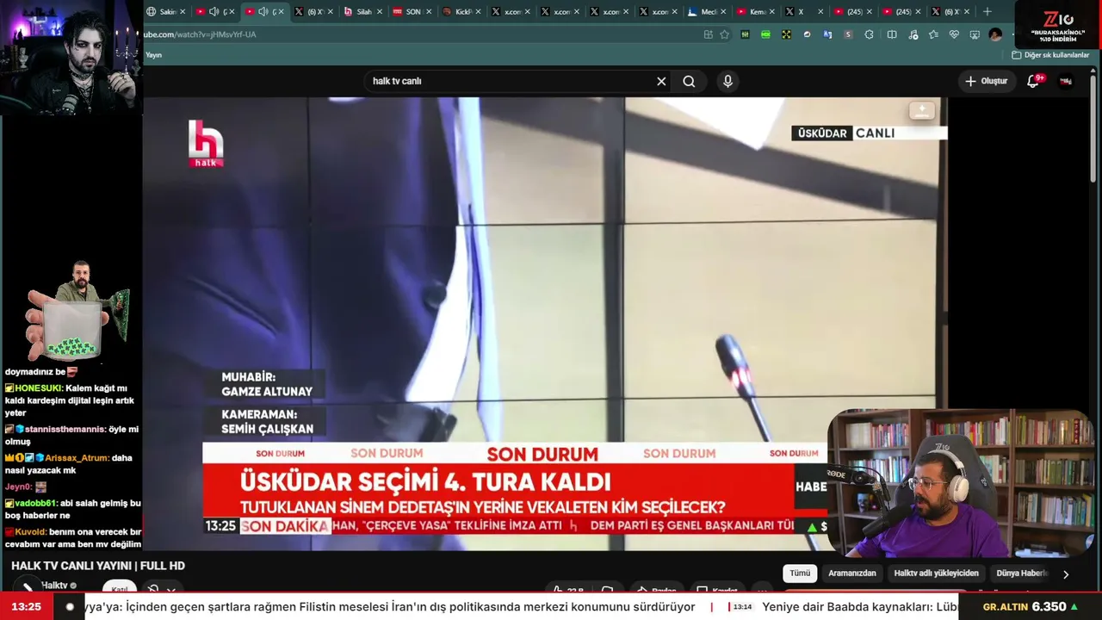Image resolution: width=1102 pixels, height=620 pixels.
Task: Expand 'Diğer sık kullanılanlar' bookmarks folder
Action: [1051, 55]
